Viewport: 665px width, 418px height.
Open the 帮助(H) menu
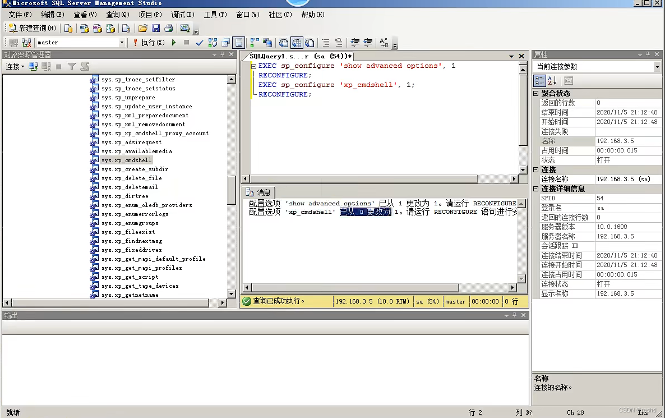312,15
